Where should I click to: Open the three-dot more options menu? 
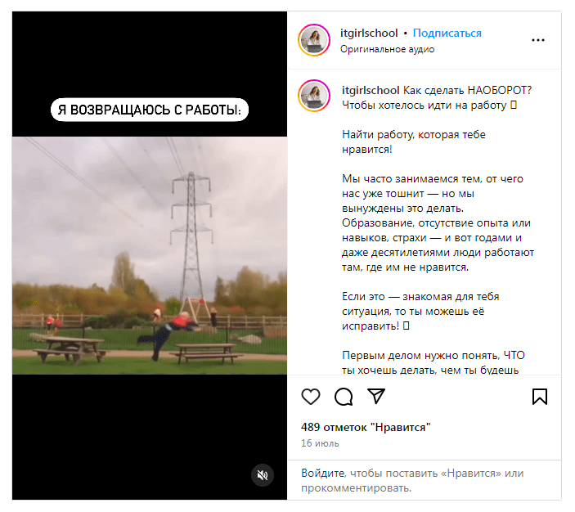pyautogui.click(x=538, y=40)
